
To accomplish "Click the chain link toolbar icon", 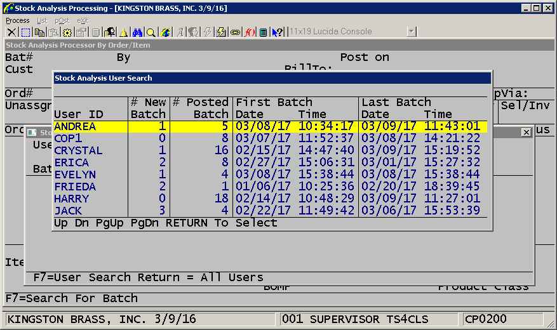I will click(235, 32).
